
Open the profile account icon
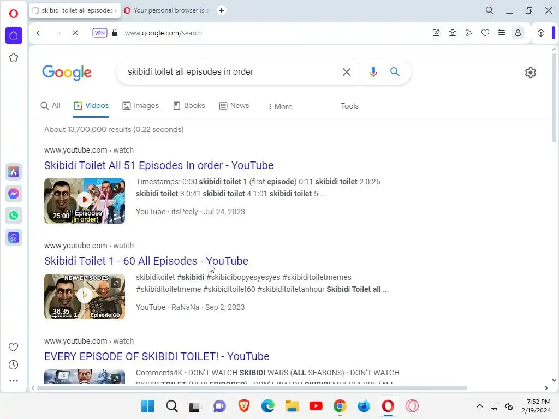pyautogui.click(x=518, y=33)
